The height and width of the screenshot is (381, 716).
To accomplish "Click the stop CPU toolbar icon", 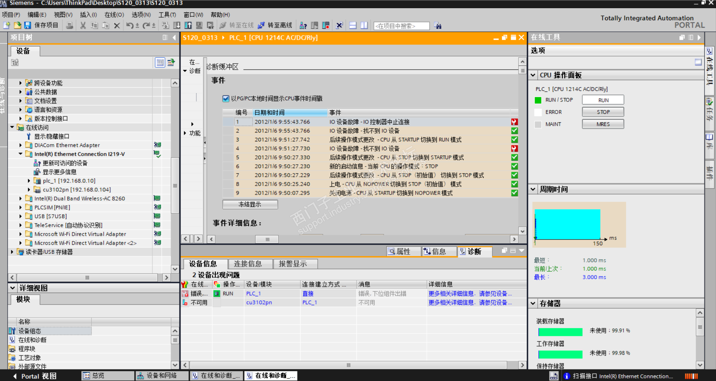I will pos(326,25).
